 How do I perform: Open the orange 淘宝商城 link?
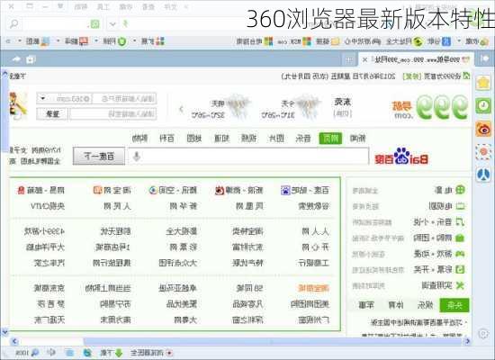pos(313,288)
